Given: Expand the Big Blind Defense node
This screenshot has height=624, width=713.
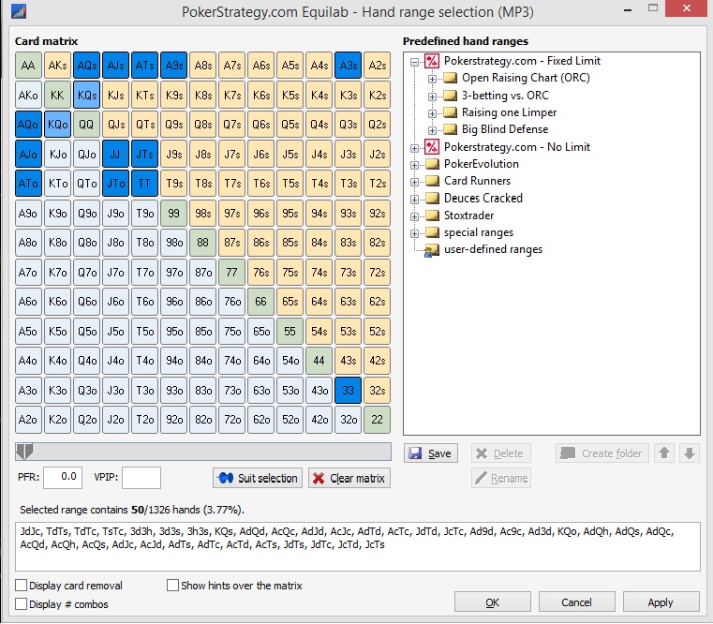Looking at the screenshot, I should pyautogui.click(x=432, y=130).
